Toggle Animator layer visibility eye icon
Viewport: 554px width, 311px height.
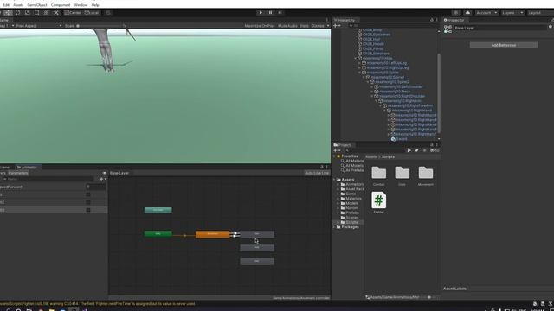click(104, 173)
